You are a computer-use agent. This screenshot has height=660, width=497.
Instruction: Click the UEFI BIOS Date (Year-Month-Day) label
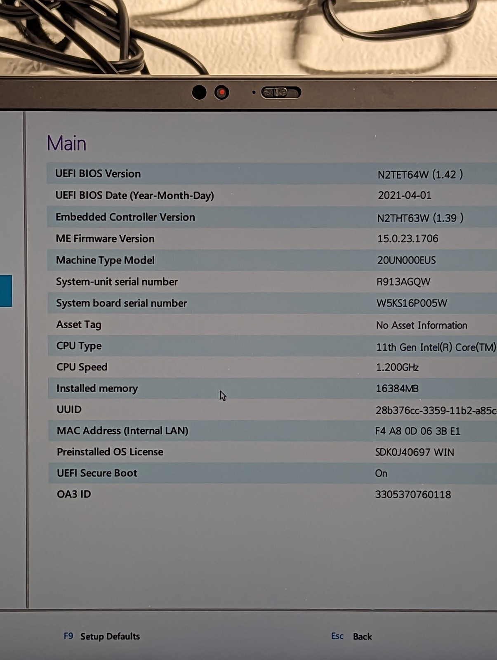[x=134, y=196]
